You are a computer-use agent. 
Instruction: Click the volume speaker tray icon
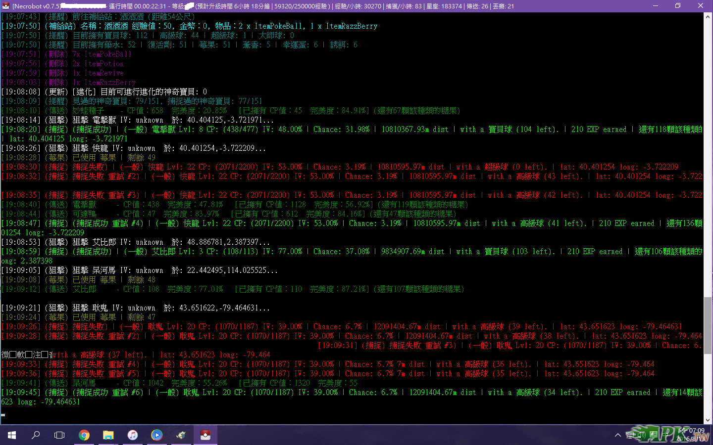coord(641,435)
